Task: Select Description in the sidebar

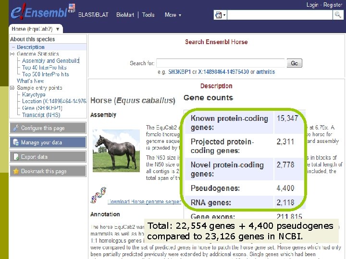Action: (x=31, y=47)
